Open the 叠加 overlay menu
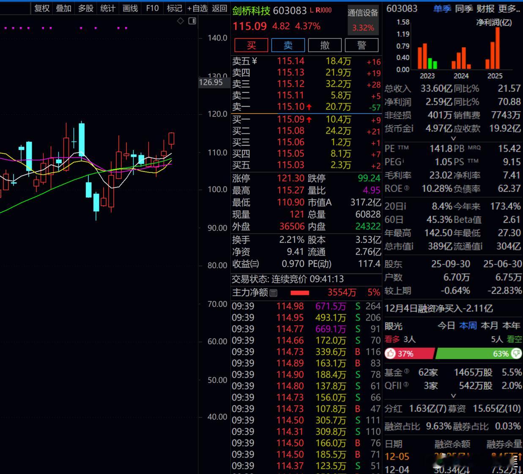This screenshot has height=474, width=523. (63, 8)
